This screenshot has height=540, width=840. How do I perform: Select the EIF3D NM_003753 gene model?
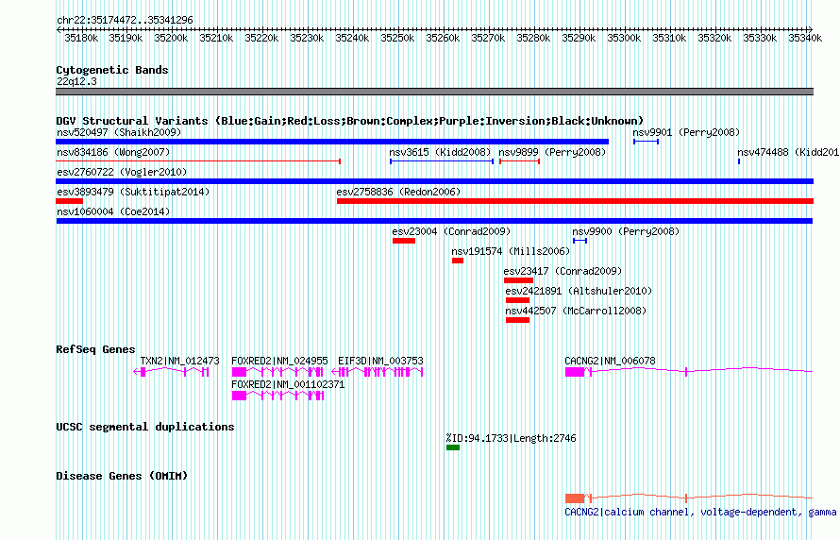378,372
